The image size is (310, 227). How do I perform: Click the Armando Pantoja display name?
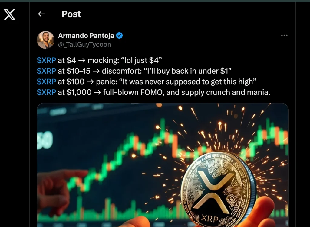[86, 36]
